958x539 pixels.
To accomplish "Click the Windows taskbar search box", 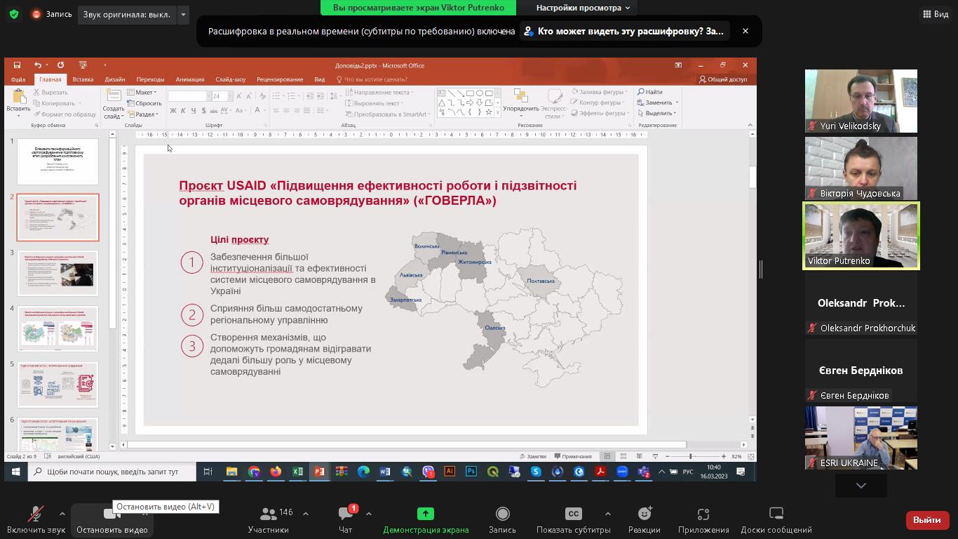I will pyautogui.click(x=112, y=472).
